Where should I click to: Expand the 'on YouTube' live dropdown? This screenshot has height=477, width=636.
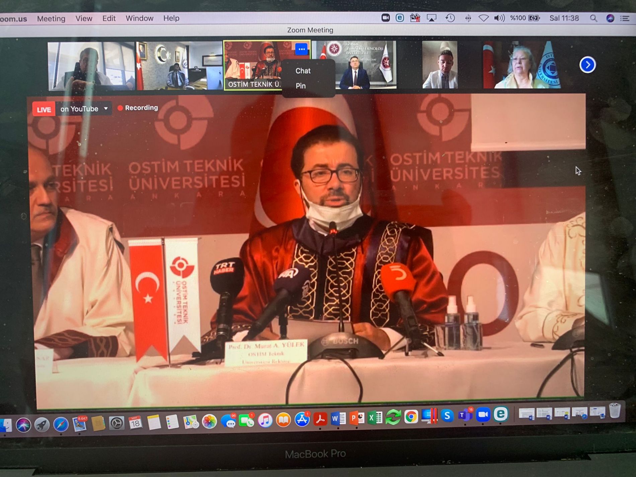tap(84, 109)
